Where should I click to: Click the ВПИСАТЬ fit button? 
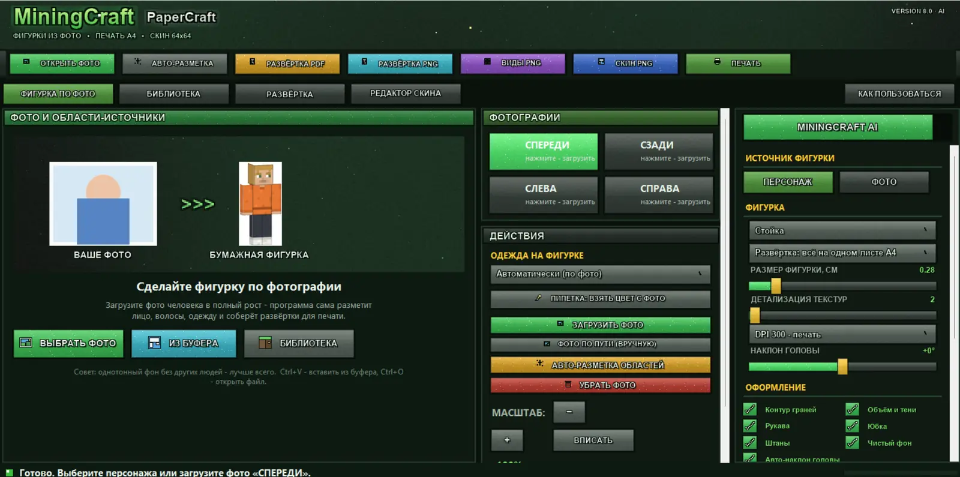(x=593, y=440)
